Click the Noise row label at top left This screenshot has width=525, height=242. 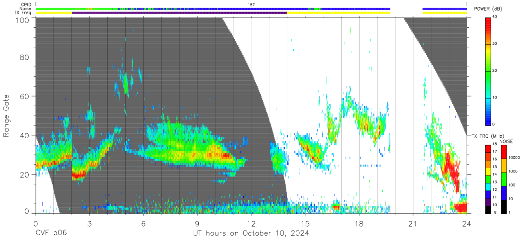point(26,9)
